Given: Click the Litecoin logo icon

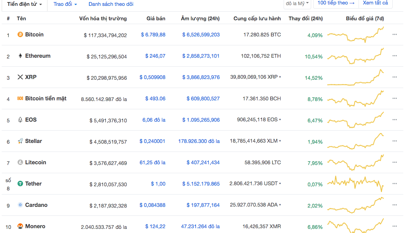Looking at the screenshot, I should (20, 162).
